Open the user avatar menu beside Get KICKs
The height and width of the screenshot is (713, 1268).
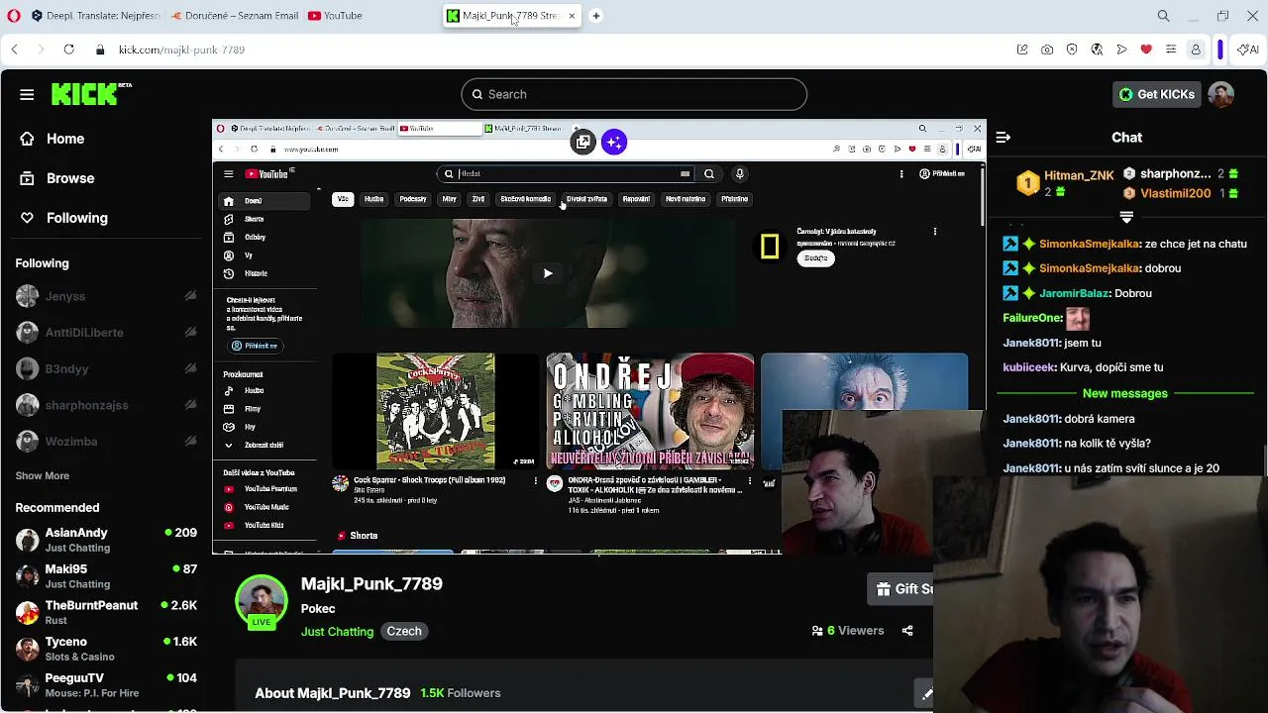pyautogui.click(x=1221, y=94)
